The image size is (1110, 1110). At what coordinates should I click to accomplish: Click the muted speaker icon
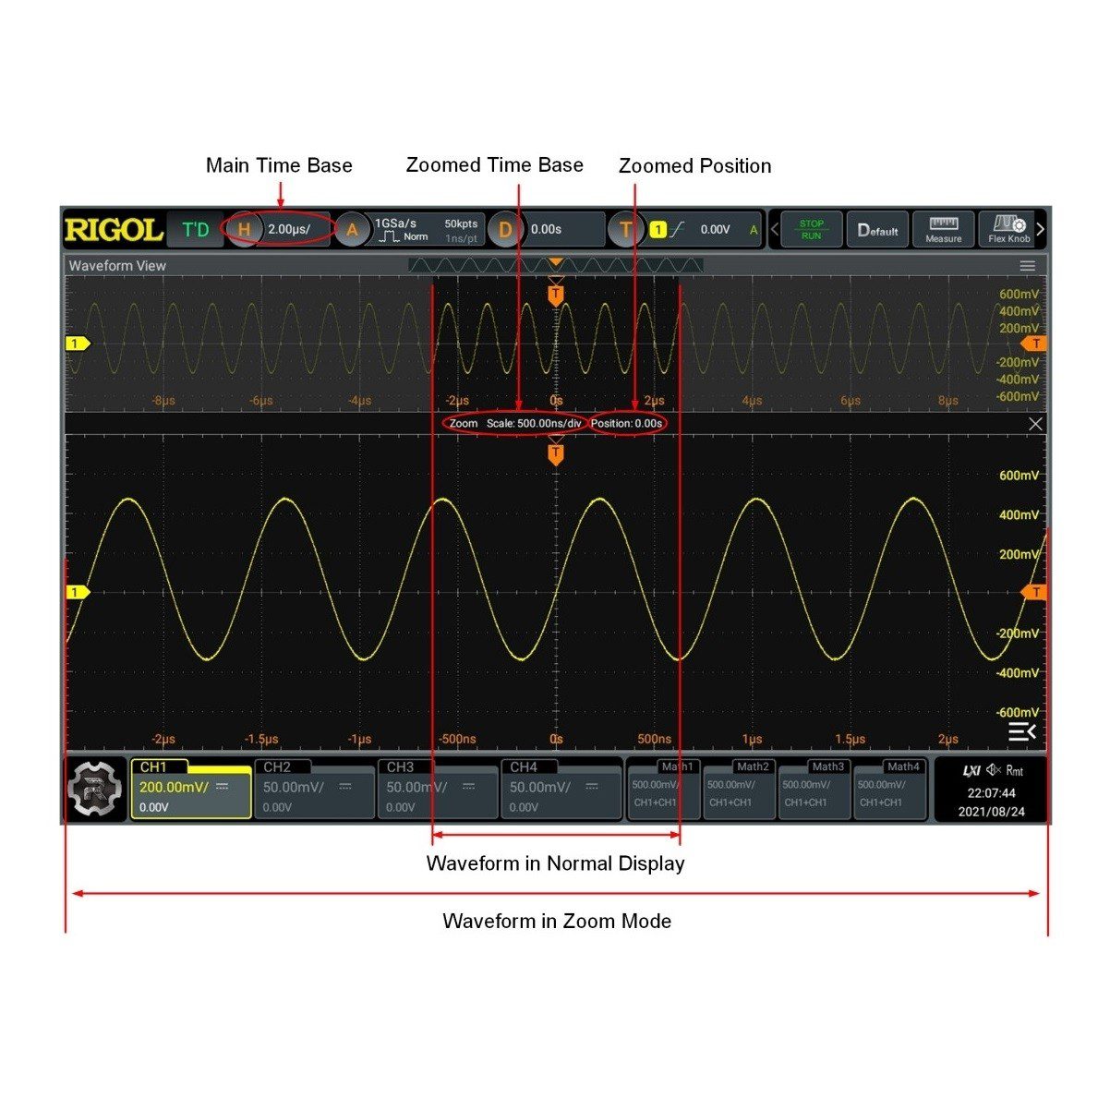[994, 770]
